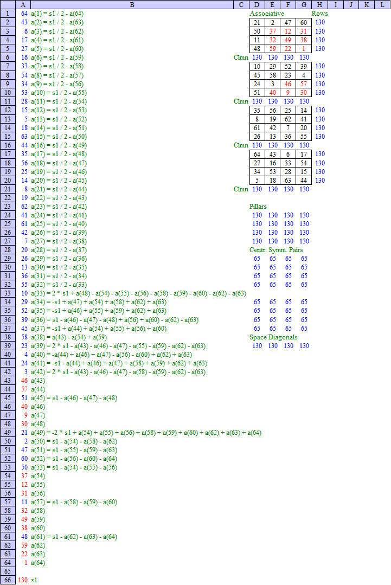Select column D header
391x585 pixels.
click(x=257, y=4)
